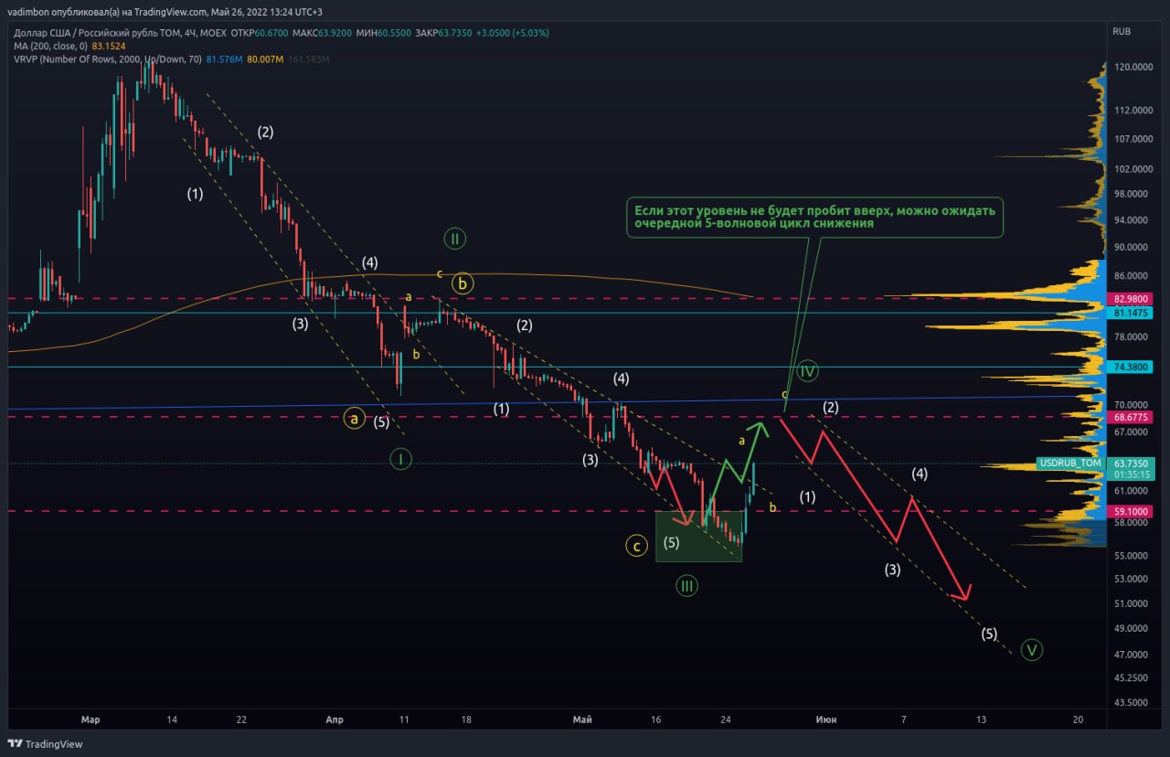Screen dimensions: 1170x757
Task: Click the circled green wave IV label
Action: pos(807,370)
